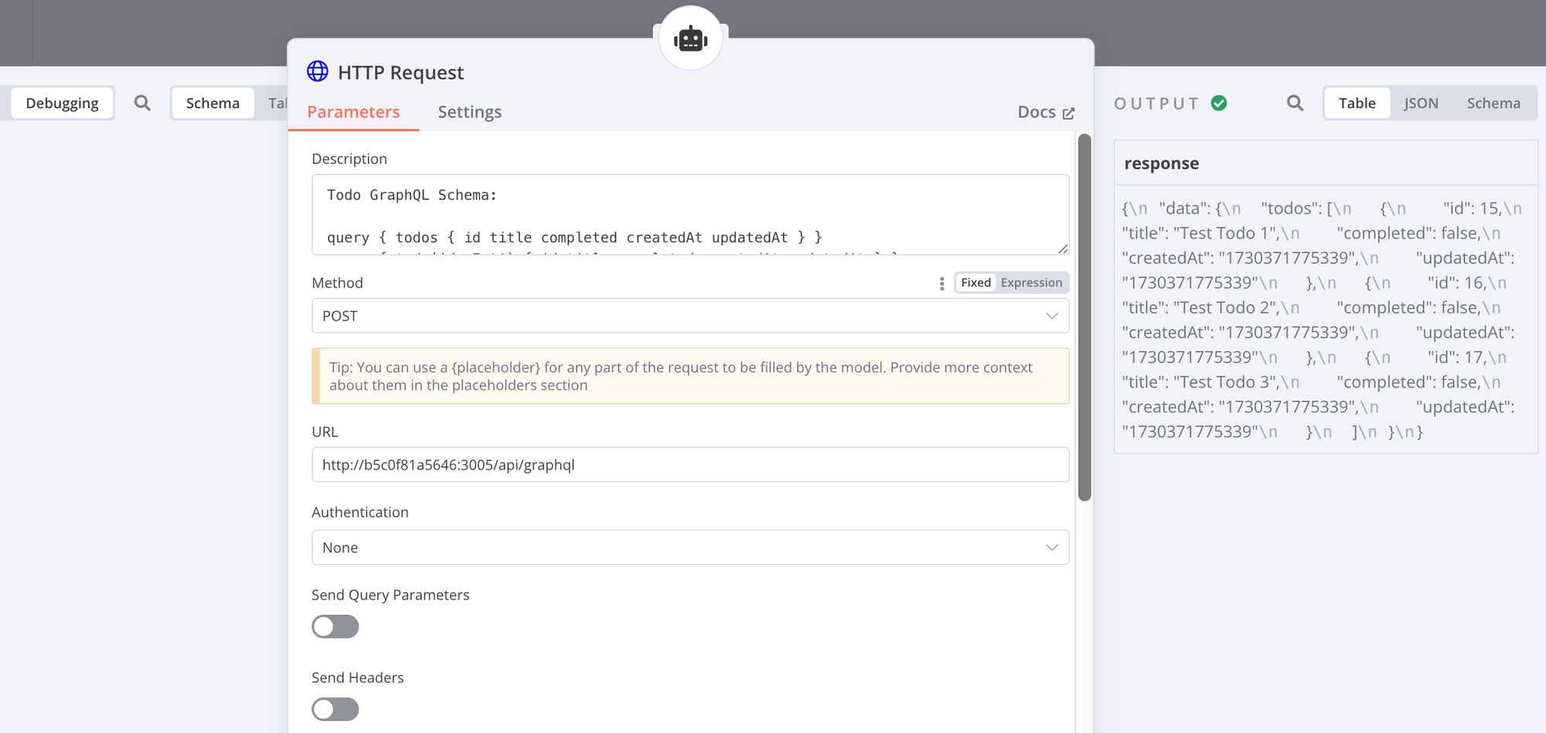The width and height of the screenshot is (1546, 733).
Task: Switch output view to JSON
Action: [1421, 103]
